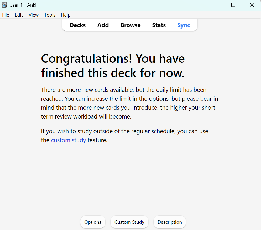Open the Tools menu
Image resolution: width=261 pixels, height=230 pixels.
[x=50, y=15]
